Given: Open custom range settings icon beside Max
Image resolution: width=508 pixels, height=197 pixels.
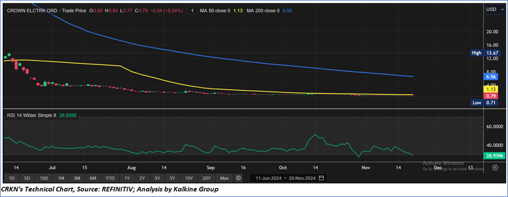Looking at the screenshot, I should click(x=238, y=178).
